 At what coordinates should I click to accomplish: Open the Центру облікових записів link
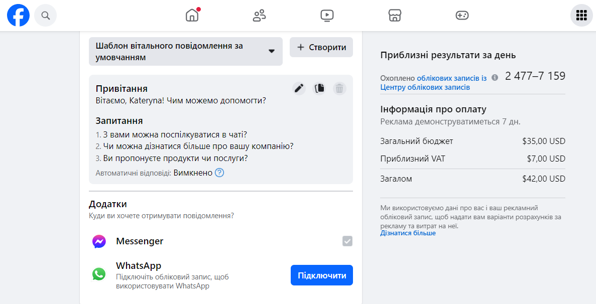[x=425, y=86]
